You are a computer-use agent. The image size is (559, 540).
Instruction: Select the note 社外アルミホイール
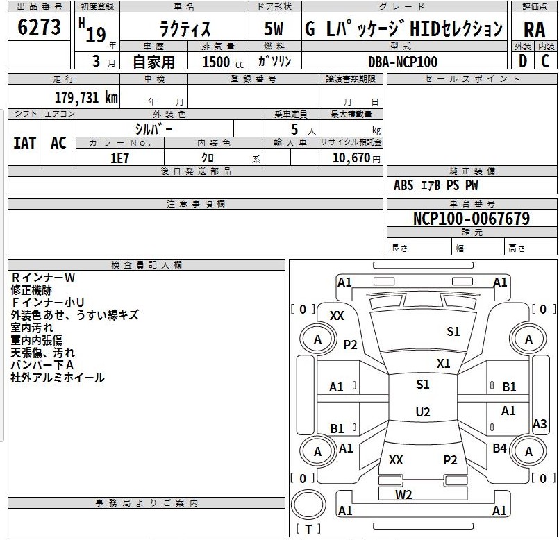[x=58, y=377]
